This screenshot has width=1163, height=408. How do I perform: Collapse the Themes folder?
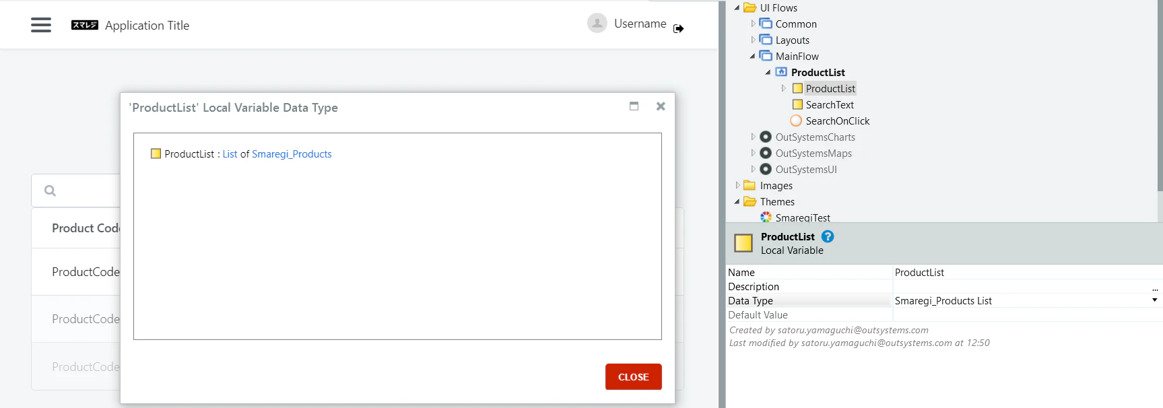coord(737,202)
